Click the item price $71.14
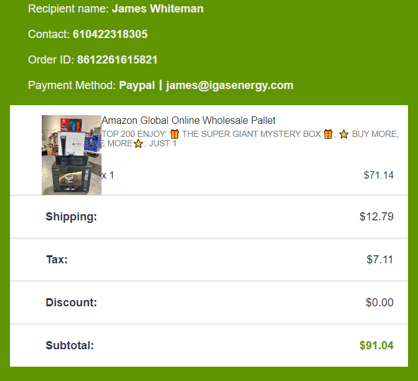Screen dimensions: 418x381 point(379,176)
